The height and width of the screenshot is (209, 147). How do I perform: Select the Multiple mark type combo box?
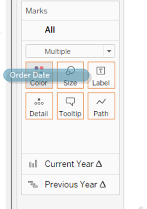(x=70, y=51)
